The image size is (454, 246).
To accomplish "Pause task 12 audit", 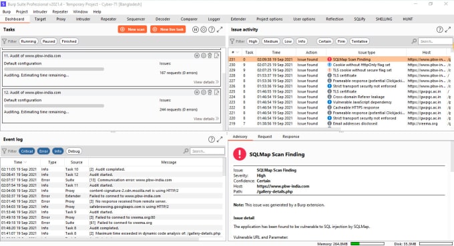I will pyautogui.click(x=197, y=92).
